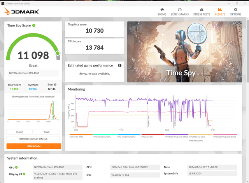The height and width of the screenshot is (183, 249).
Task: Toggle CPU Temperature legend swatch
Action: [105, 134]
